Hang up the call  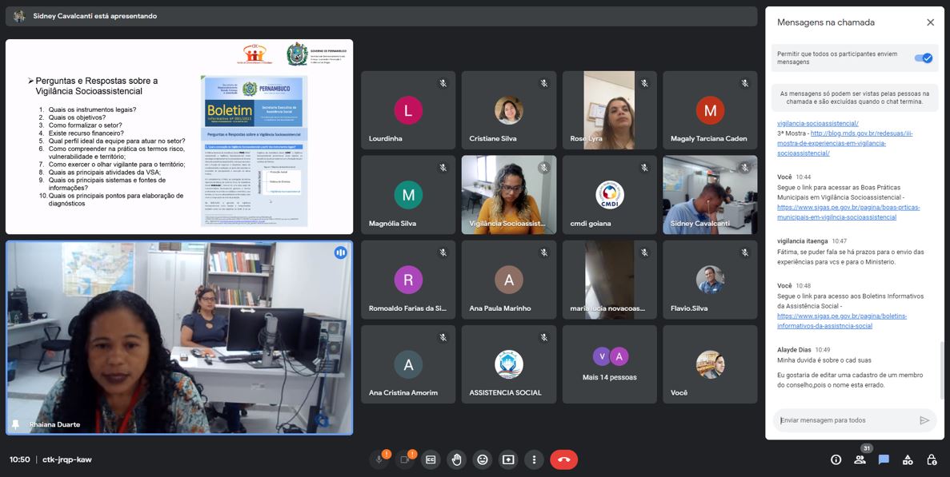point(563,459)
